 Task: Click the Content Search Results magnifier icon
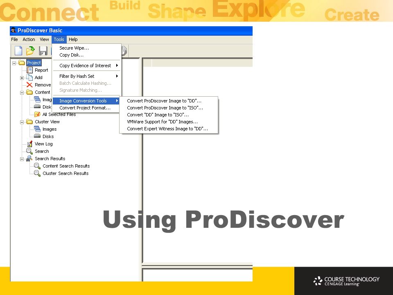[x=37, y=166]
